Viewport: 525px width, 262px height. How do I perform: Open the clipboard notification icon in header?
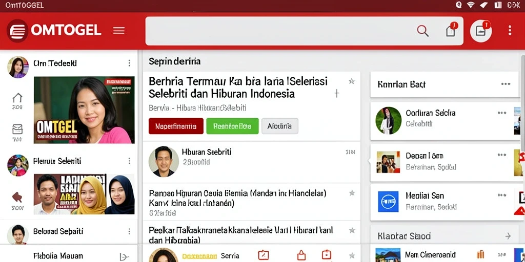tap(451, 30)
